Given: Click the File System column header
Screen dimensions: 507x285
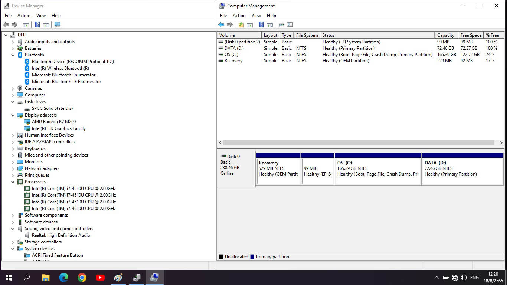Looking at the screenshot, I should click(307, 35).
